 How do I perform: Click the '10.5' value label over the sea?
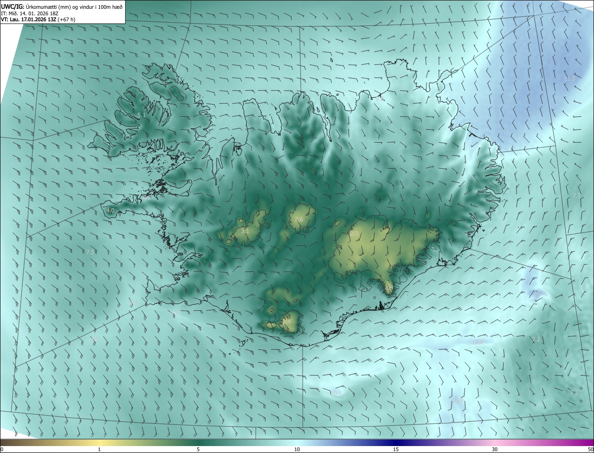pos(336,394)
